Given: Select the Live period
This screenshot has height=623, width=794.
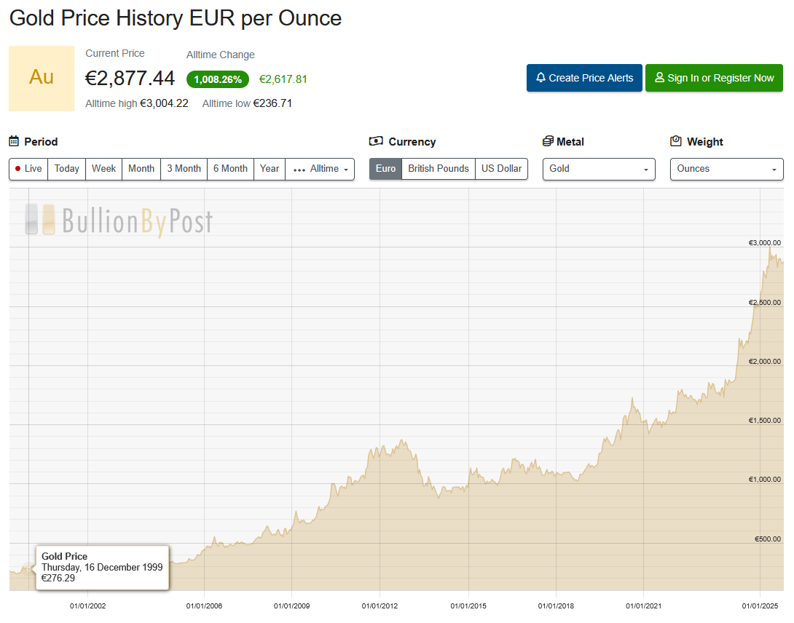Looking at the screenshot, I should coord(28,169).
